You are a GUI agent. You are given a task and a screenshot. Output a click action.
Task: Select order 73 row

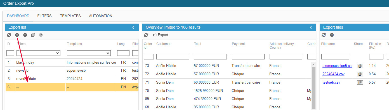tap(227, 66)
